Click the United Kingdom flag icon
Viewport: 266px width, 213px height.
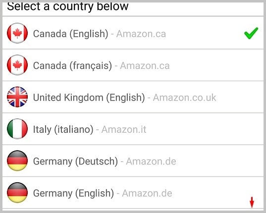point(17,97)
